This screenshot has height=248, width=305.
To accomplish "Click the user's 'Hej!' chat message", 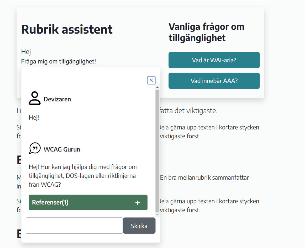I will (34, 117).
